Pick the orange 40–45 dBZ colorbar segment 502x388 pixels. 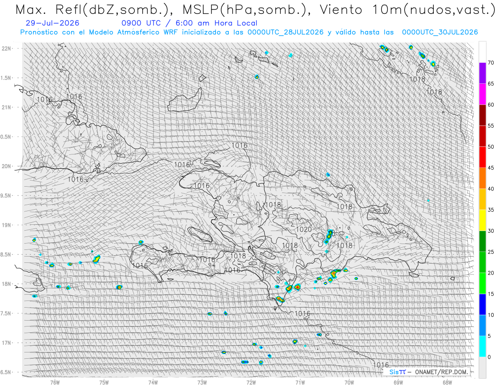(482, 178)
